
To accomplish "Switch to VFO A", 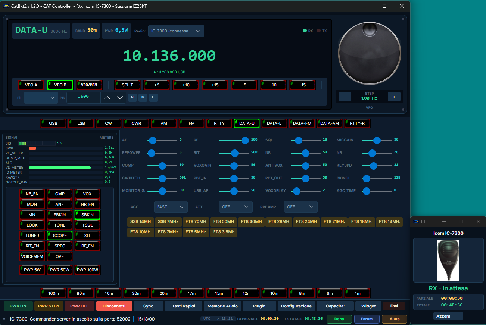I will tap(31, 85).
